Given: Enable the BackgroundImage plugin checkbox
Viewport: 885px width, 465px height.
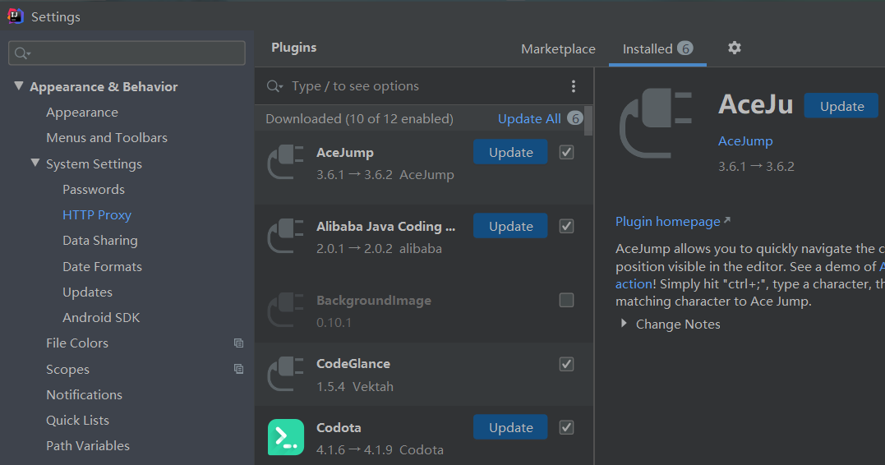Looking at the screenshot, I should pyautogui.click(x=566, y=300).
